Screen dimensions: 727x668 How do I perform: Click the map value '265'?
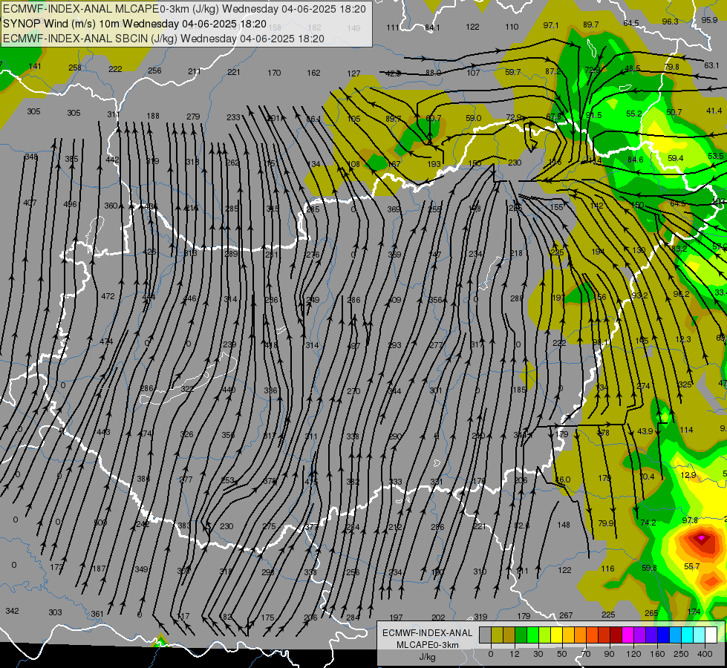[x=651, y=613]
